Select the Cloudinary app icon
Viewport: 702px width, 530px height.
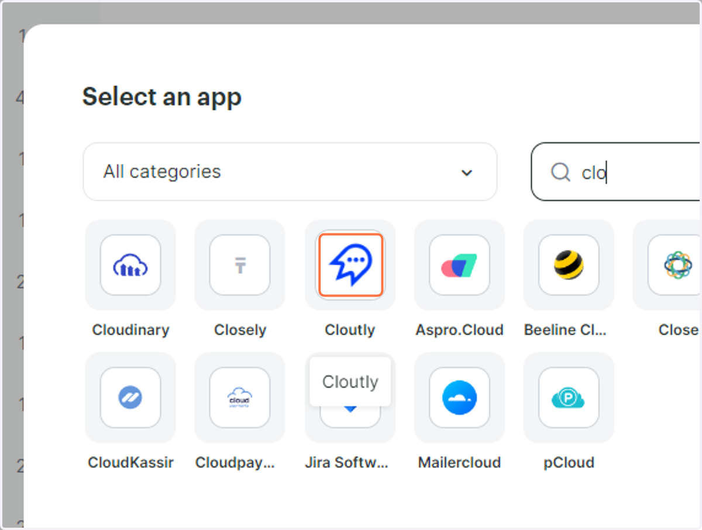[x=130, y=265]
